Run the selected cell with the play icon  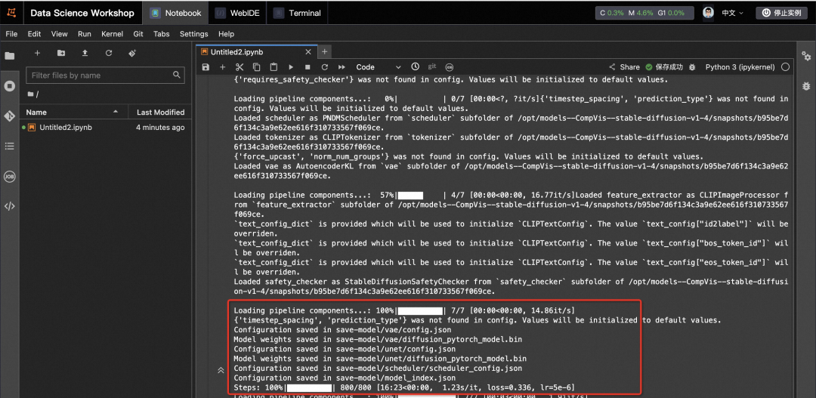pos(291,67)
